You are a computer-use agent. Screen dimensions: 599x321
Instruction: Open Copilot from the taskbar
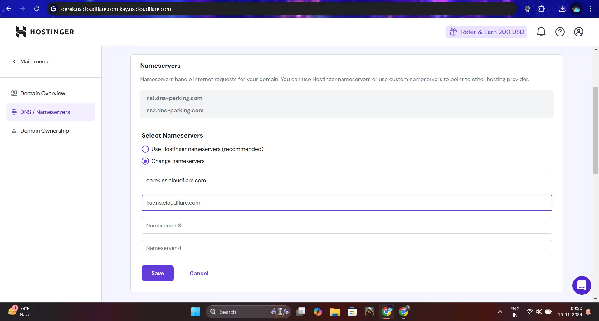tap(318, 312)
